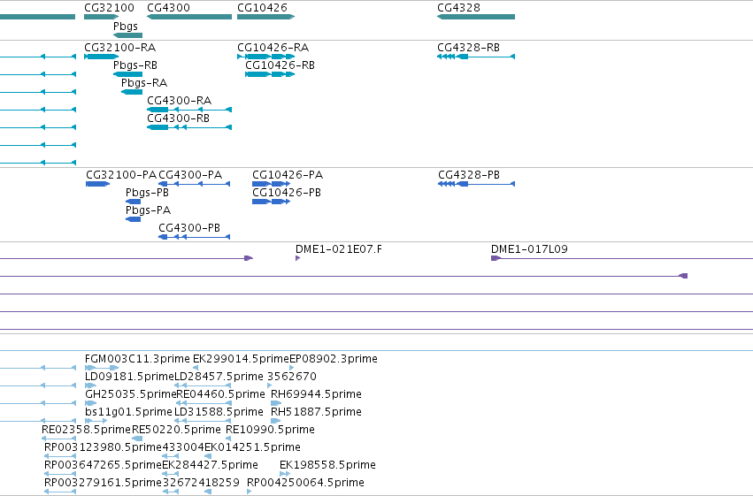The width and height of the screenshot is (753, 496).
Task: Select the CG32100 gene bar
Action: tap(102, 17)
